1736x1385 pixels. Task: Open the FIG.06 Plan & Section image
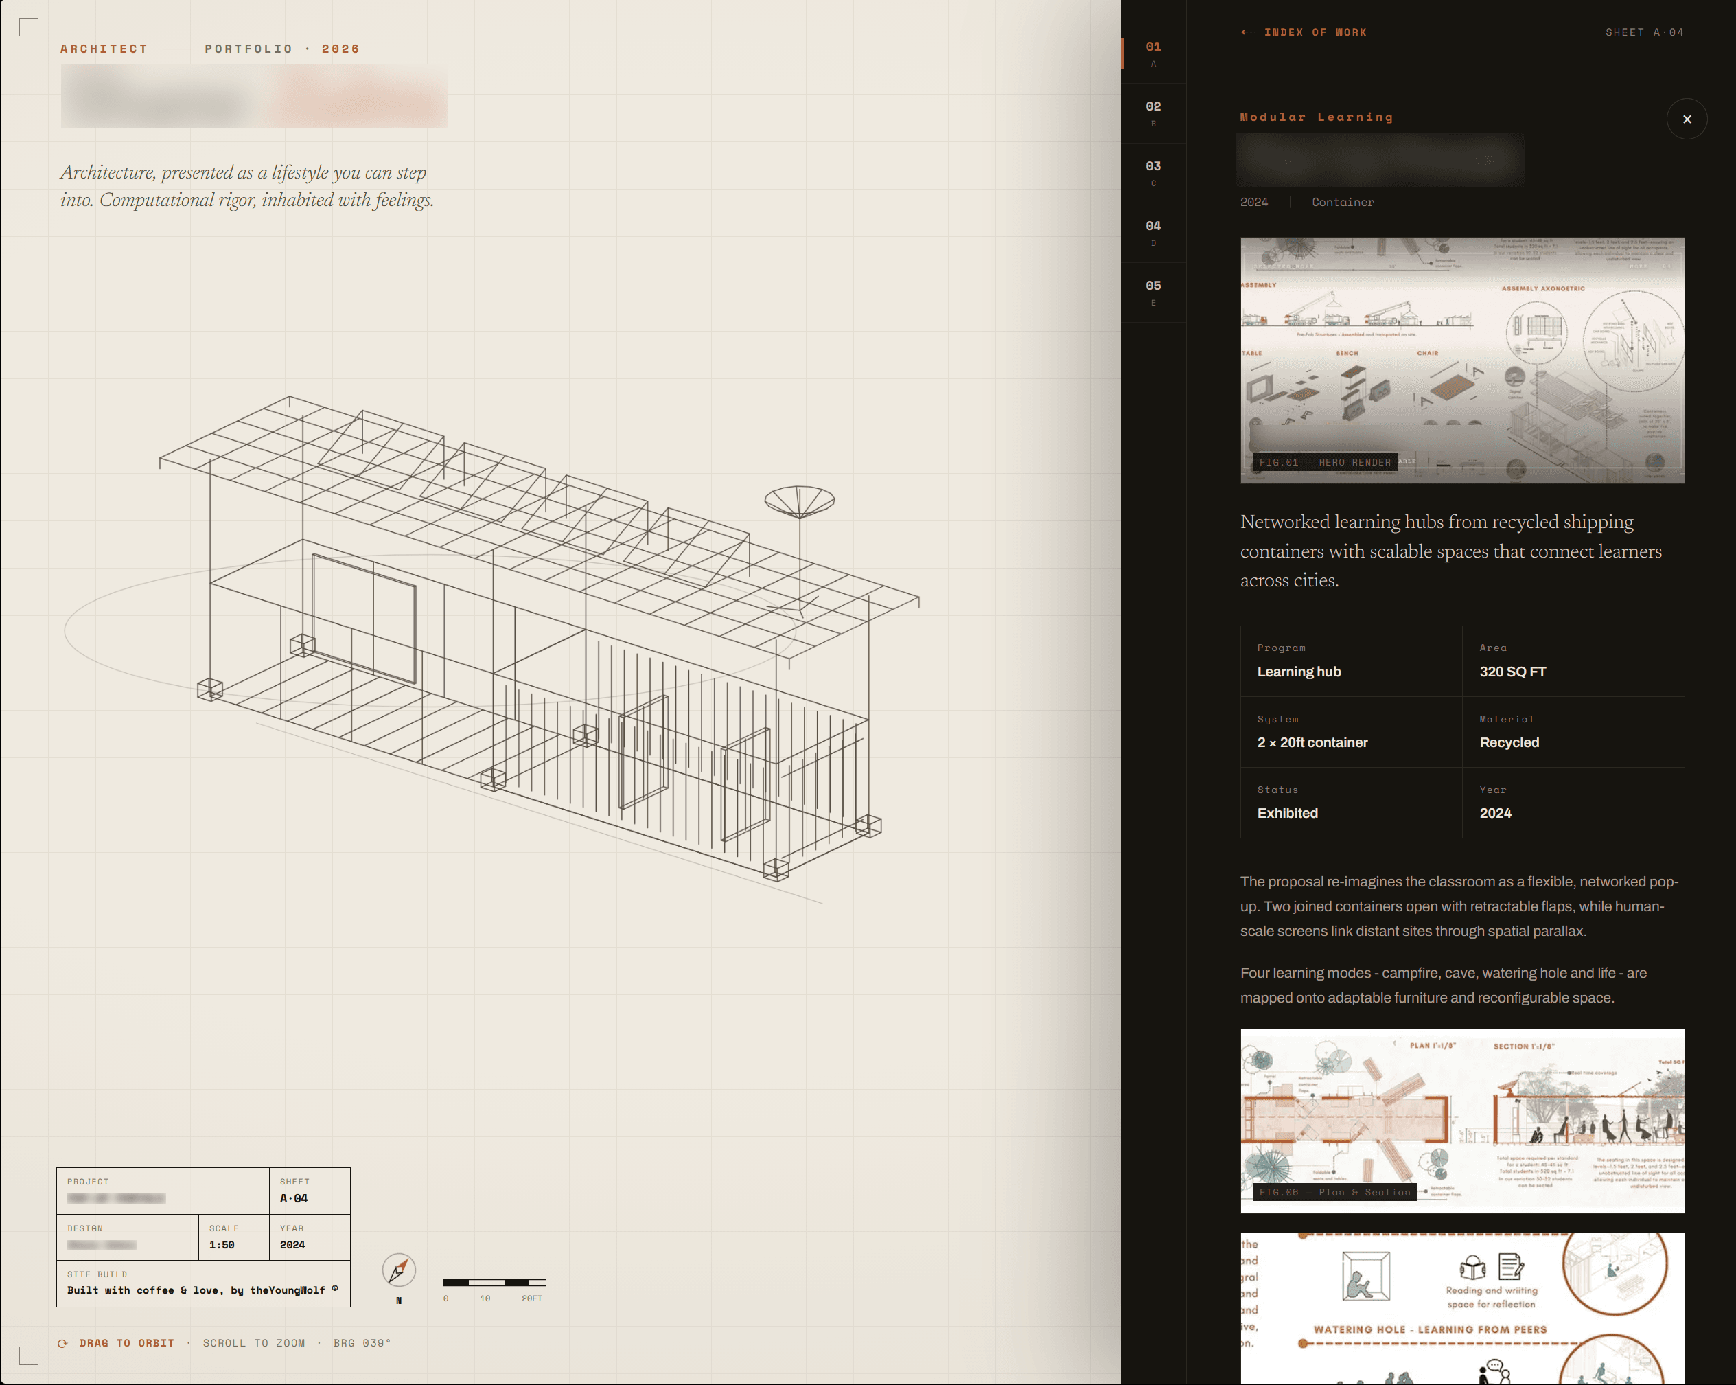tap(1462, 1121)
